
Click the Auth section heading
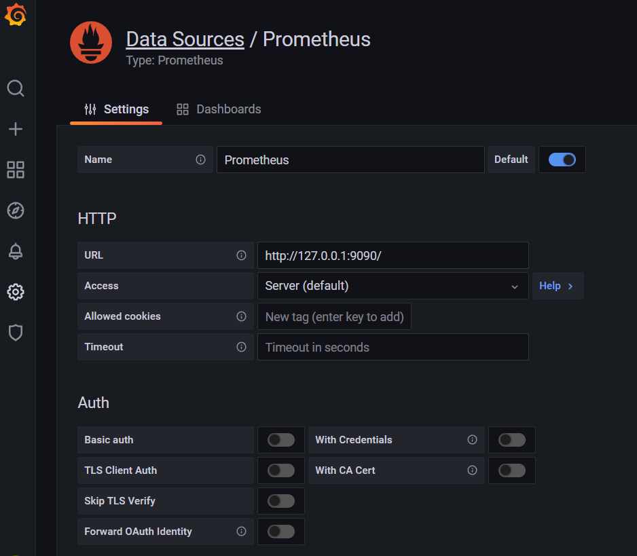pyautogui.click(x=94, y=403)
